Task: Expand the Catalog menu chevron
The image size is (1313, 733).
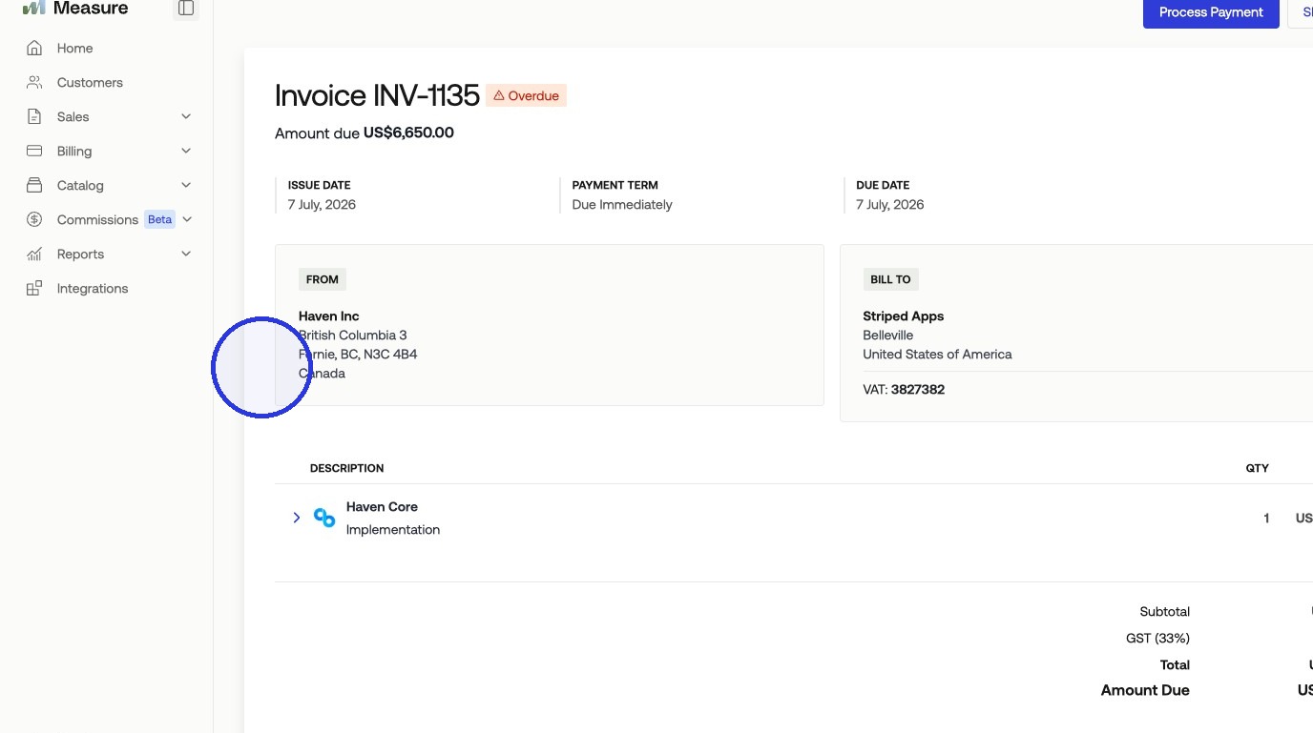Action: tap(186, 185)
